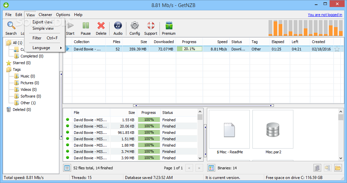Image resolution: width=347 pixels, height=183 pixels.
Task: Collapse sidebar using vertical splitter handle
Action: (61, 106)
